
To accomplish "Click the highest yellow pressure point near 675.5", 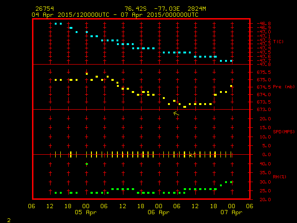I will point(87,74).
